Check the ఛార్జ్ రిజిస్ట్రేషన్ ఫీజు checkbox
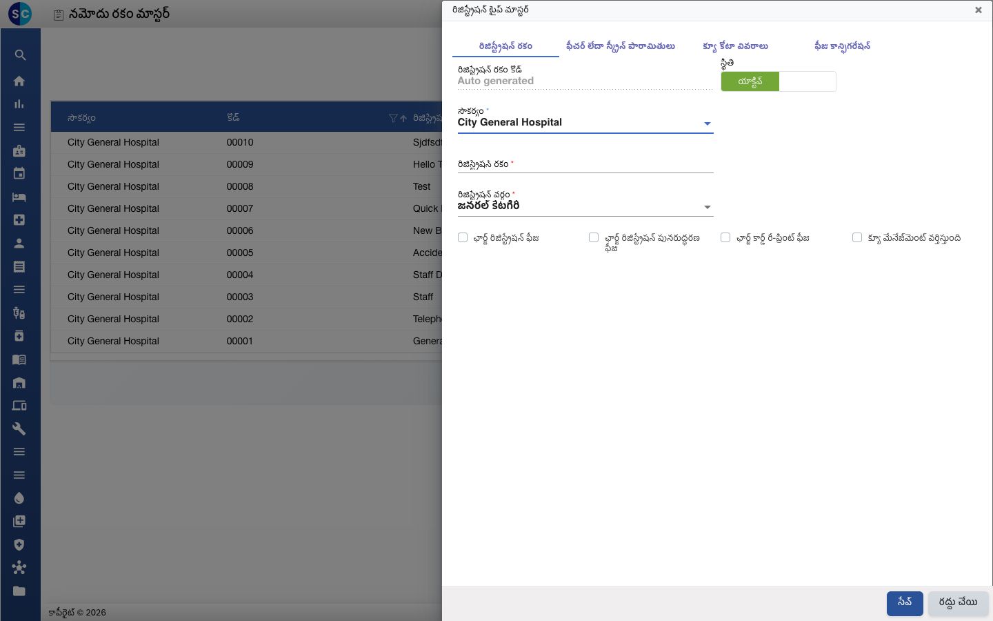 [x=463, y=237]
